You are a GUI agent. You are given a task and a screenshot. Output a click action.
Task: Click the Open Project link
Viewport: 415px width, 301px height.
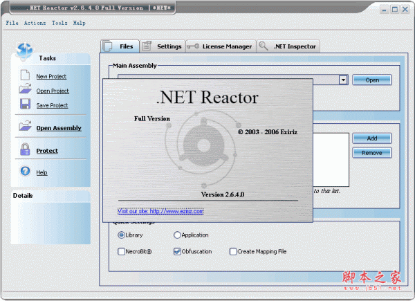tap(53, 91)
